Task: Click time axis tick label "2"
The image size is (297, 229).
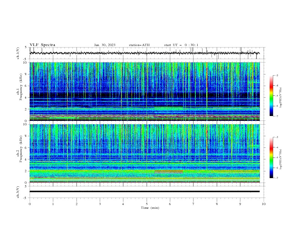Action: point(76,204)
